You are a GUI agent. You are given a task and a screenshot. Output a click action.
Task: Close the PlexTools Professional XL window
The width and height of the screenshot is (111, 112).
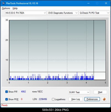106,3
